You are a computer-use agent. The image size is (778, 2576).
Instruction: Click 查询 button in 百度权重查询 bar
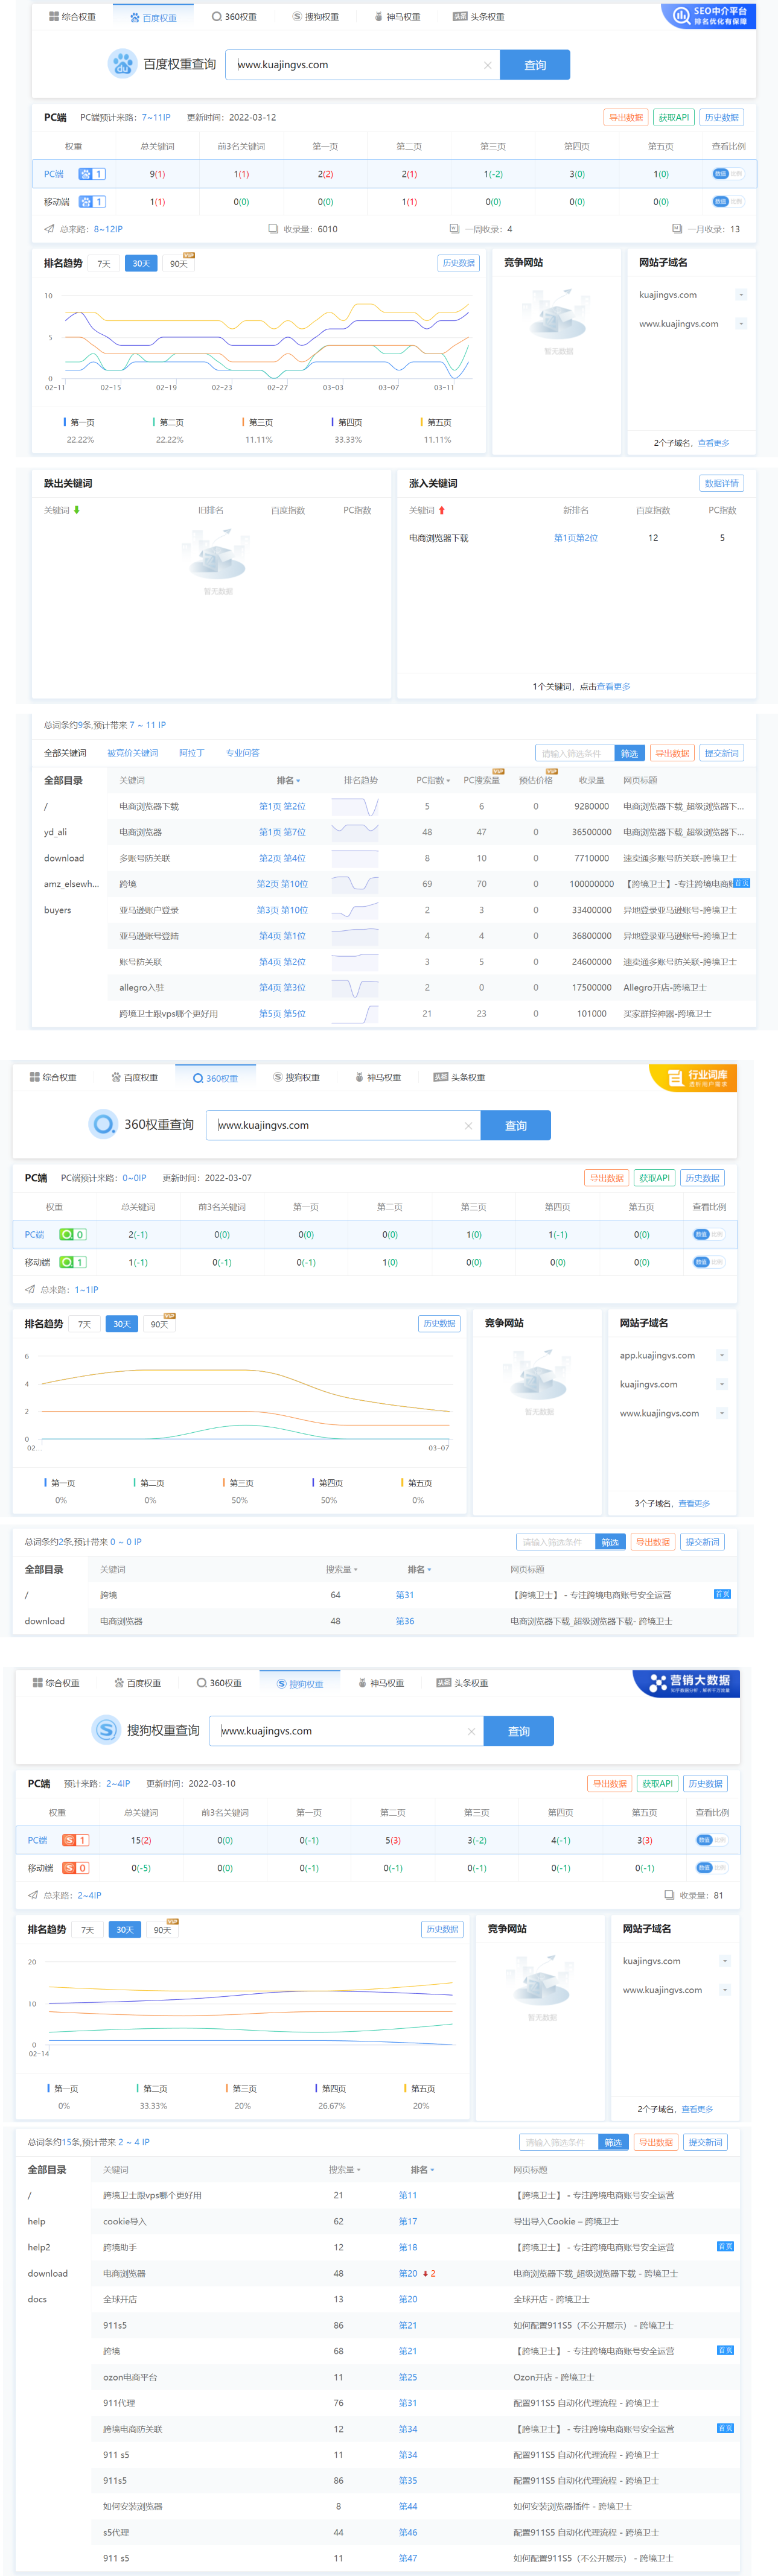coord(535,65)
